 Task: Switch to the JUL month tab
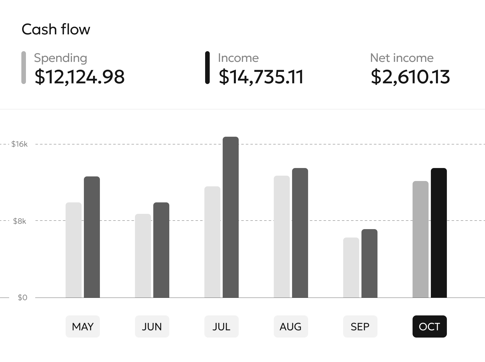[221, 326]
